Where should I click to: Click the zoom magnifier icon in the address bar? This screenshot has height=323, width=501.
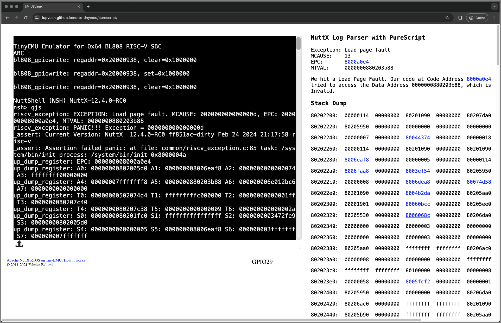click(447, 18)
